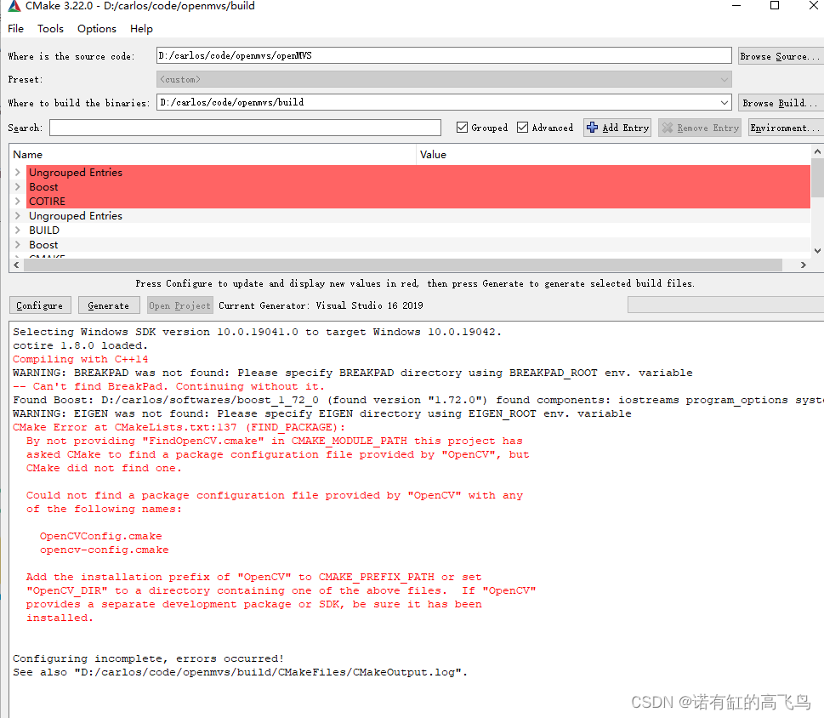Click the 'opencv-config.cmake' log text

pos(104,550)
